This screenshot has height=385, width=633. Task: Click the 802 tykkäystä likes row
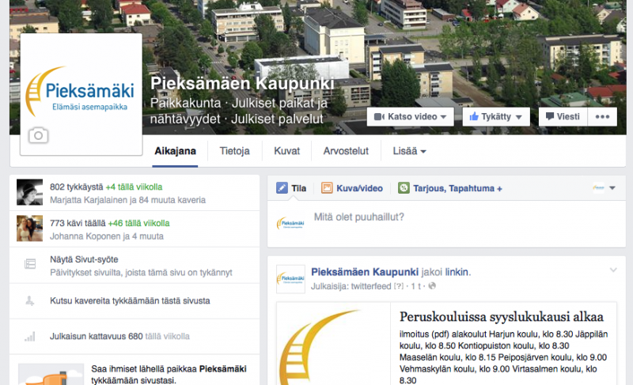(135, 193)
